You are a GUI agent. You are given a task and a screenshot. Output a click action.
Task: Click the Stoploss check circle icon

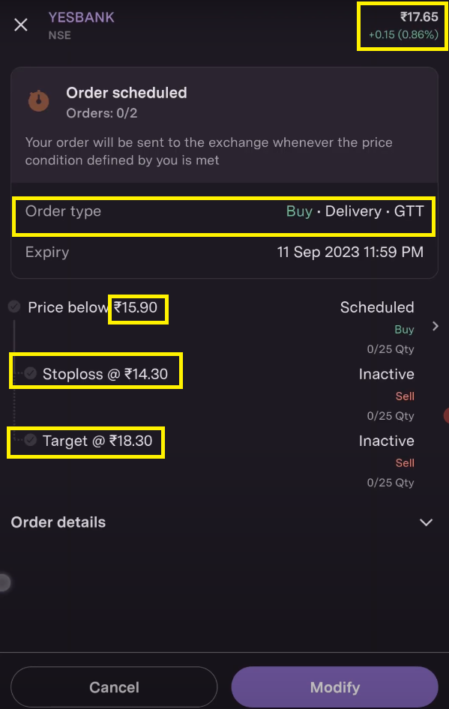pyautogui.click(x=30, y=373)
